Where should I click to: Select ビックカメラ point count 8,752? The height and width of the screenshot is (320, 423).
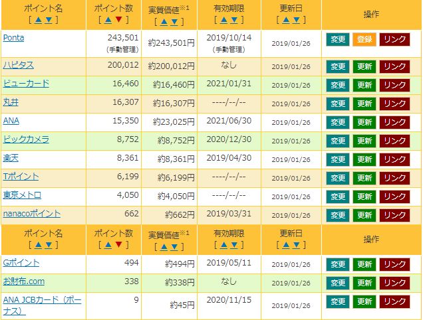click(x=128, y=139)
